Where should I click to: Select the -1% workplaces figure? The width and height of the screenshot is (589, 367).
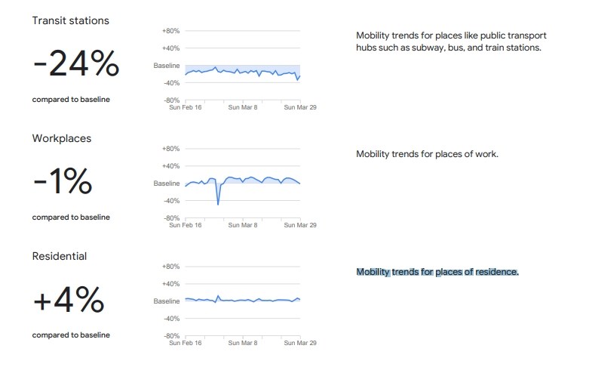[x=63, y=181]
